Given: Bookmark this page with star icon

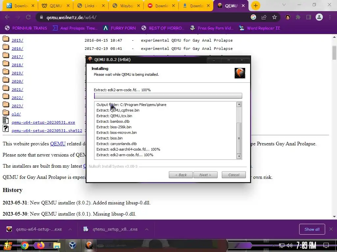Looking at the screenshot, I should [274, 17].
